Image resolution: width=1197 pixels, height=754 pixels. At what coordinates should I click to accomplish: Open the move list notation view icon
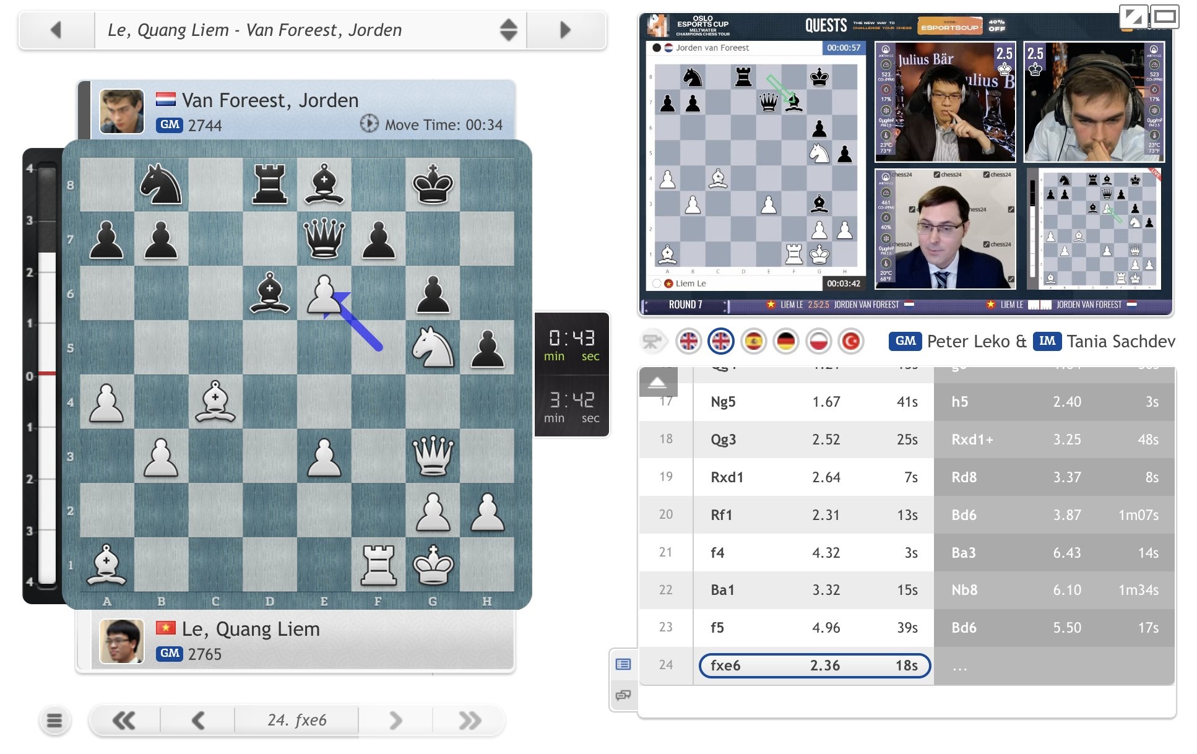623,664
